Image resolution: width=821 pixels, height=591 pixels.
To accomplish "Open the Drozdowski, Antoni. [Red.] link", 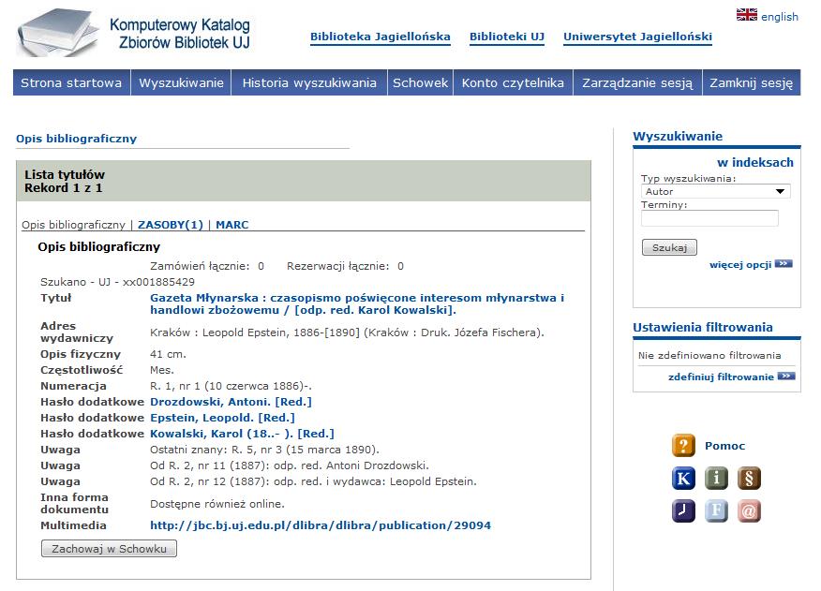I will (231, 402).
